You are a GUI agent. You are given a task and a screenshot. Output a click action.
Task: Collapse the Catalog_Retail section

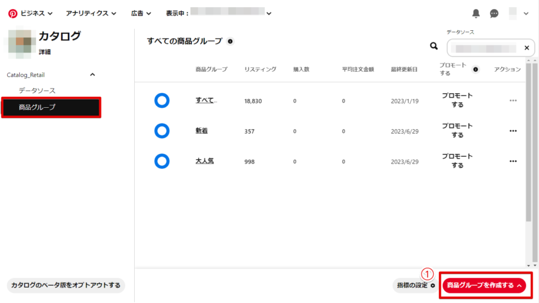click(x=92, y=74)
